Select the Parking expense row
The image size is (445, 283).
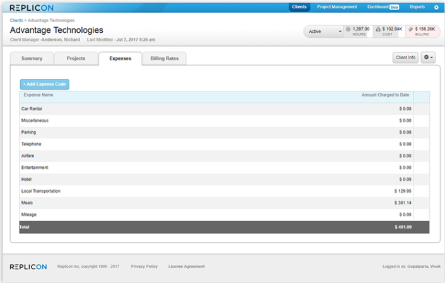point(224,132)
